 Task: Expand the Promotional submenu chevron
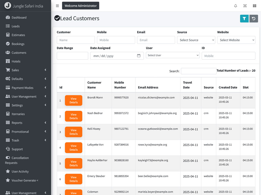(x=45, y=132)
